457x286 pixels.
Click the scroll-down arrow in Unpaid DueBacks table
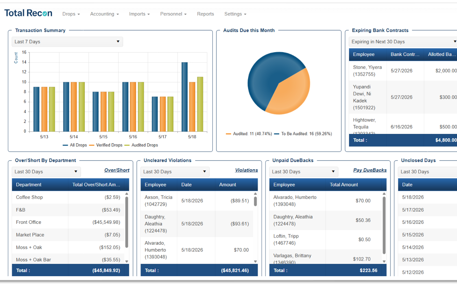click(384, 261)
